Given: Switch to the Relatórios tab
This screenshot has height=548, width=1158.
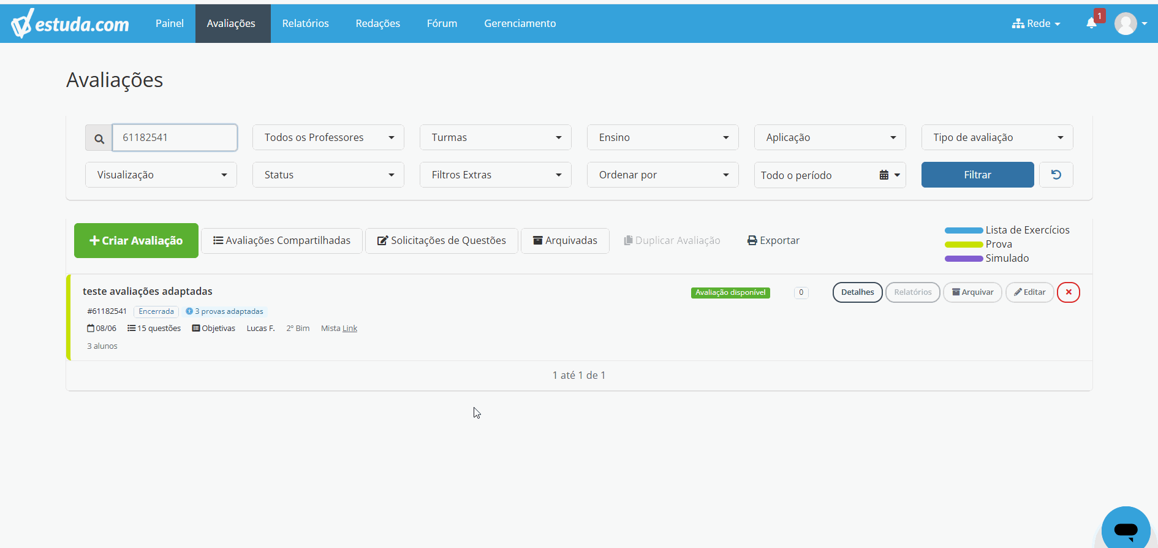Looking at the screenshot, I should tap(305, 23).
